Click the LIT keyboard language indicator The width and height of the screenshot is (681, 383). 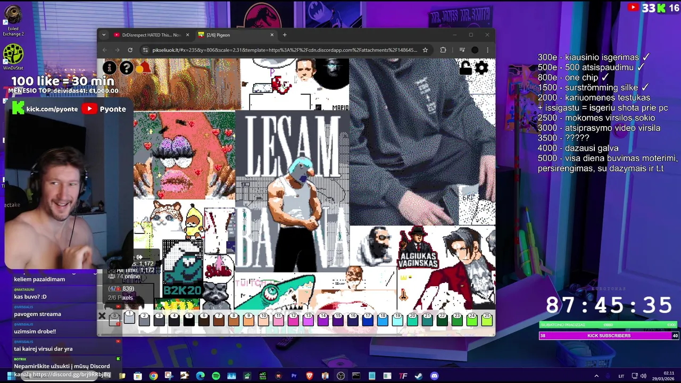pos(621,376)
